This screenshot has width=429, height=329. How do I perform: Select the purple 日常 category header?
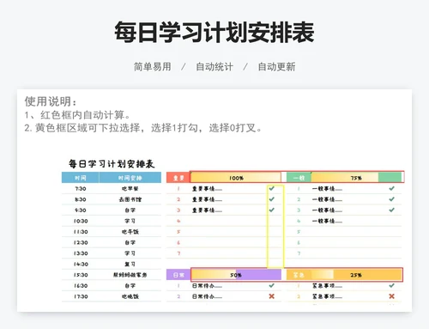178,275
